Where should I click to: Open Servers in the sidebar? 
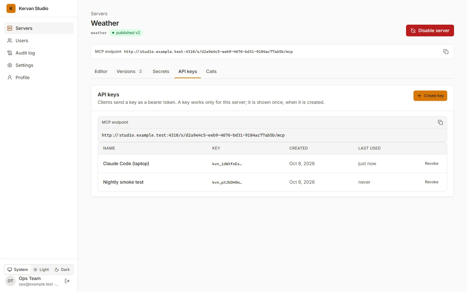[x=39, y=28]
